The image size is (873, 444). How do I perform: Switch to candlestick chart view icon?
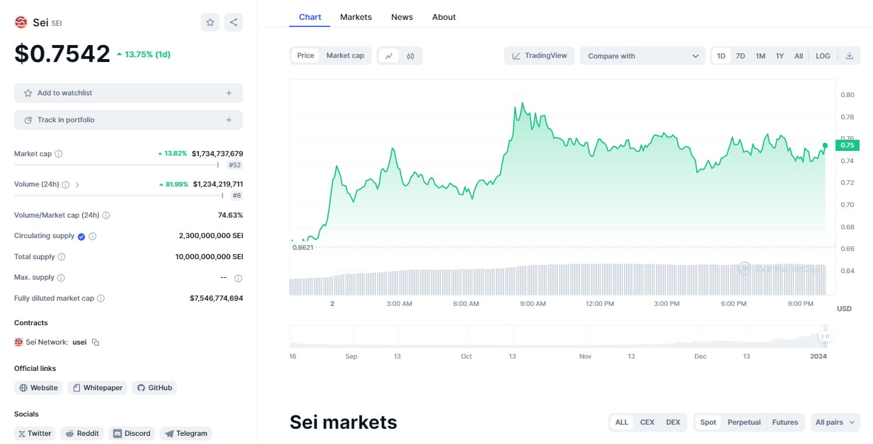[x=410, y=56]
